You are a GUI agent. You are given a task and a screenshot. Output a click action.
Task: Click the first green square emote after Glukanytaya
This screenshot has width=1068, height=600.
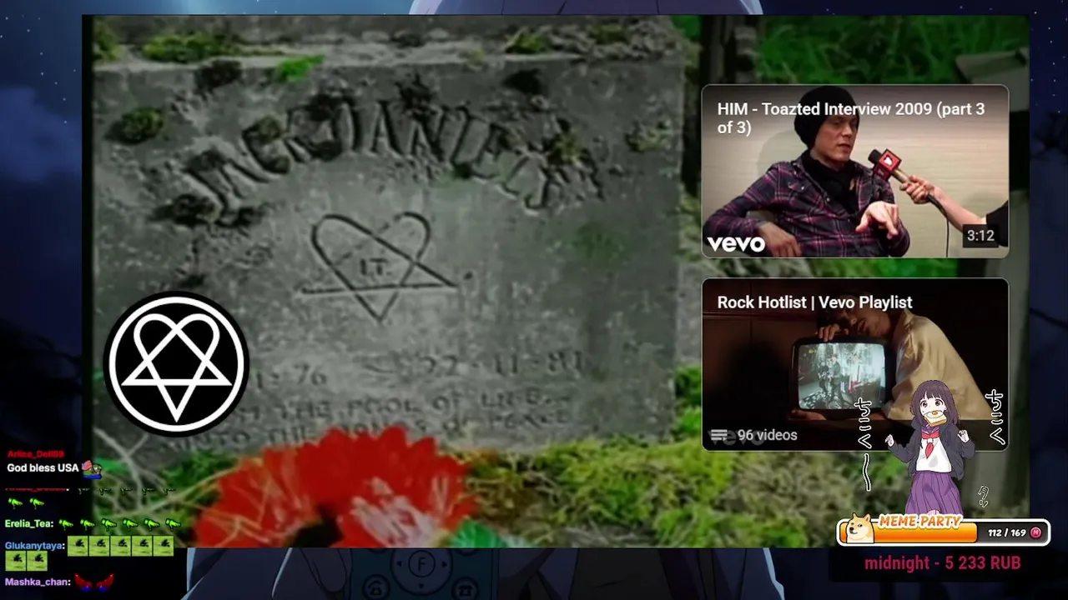78,546
